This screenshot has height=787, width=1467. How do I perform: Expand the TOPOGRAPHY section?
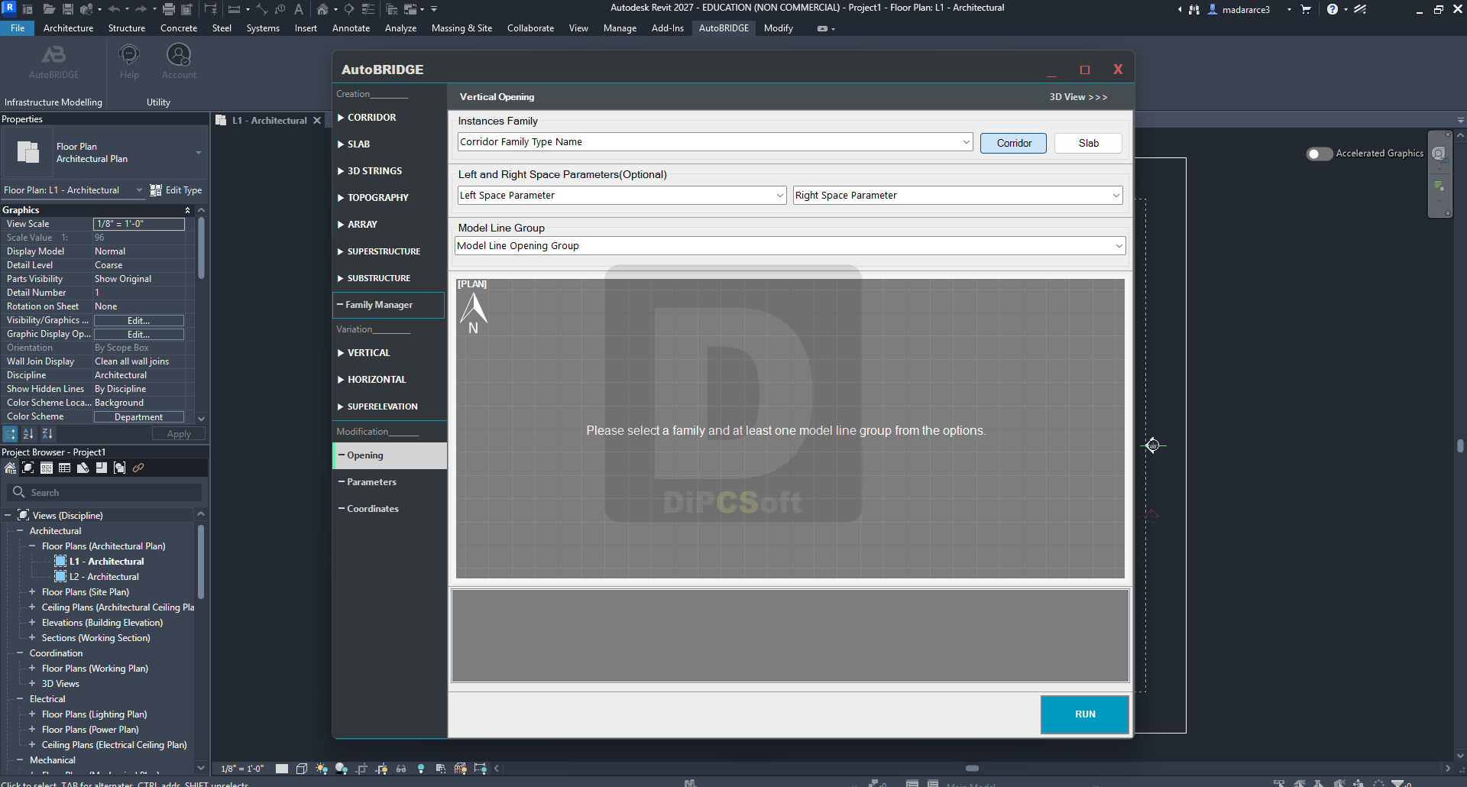(x=373, y=198)
